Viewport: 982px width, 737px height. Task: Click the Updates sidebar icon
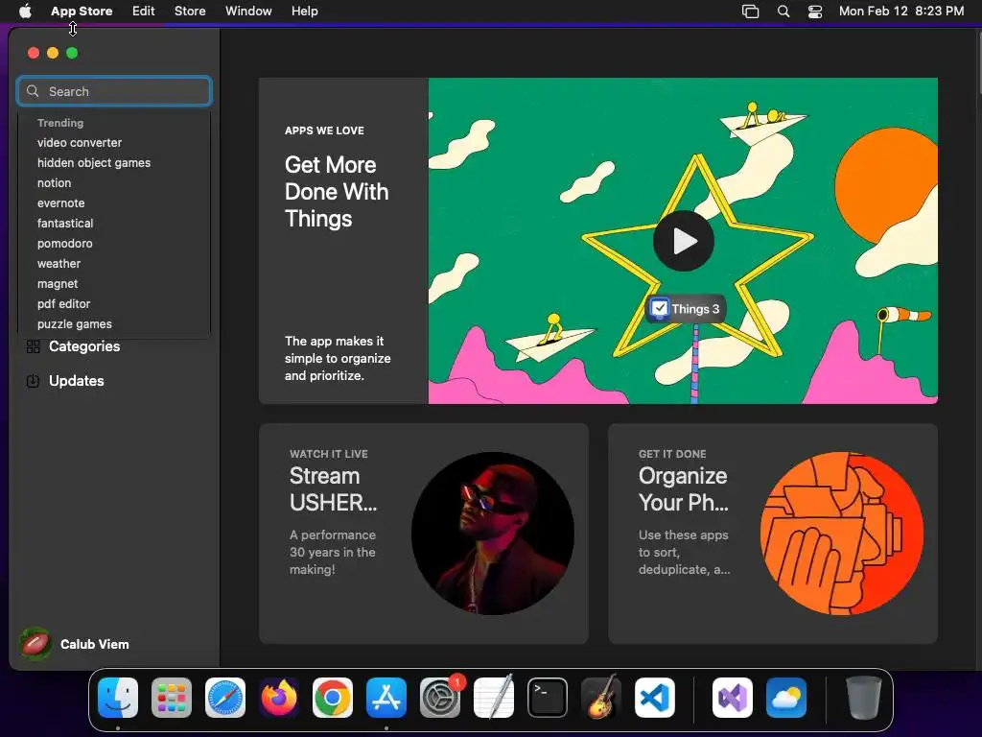tap(33, 380)
